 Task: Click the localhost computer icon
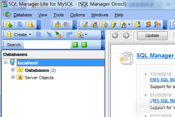click(x=12, y=62)
